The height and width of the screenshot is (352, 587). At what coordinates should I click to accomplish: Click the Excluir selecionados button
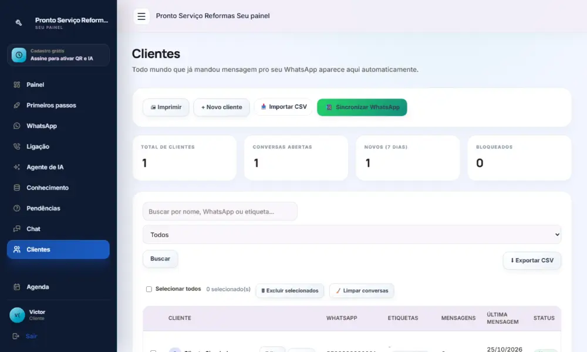[290, 290]
